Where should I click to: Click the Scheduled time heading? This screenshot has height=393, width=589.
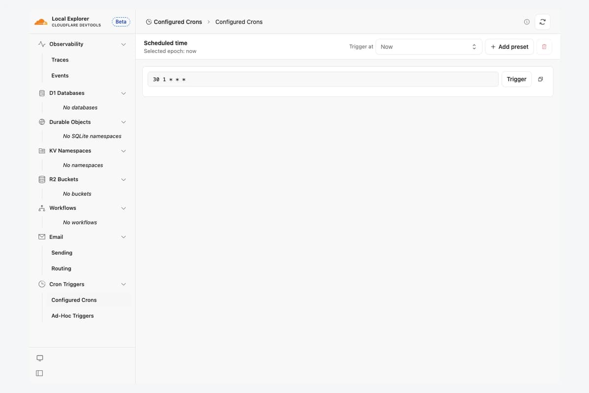[x=165, y=43]
